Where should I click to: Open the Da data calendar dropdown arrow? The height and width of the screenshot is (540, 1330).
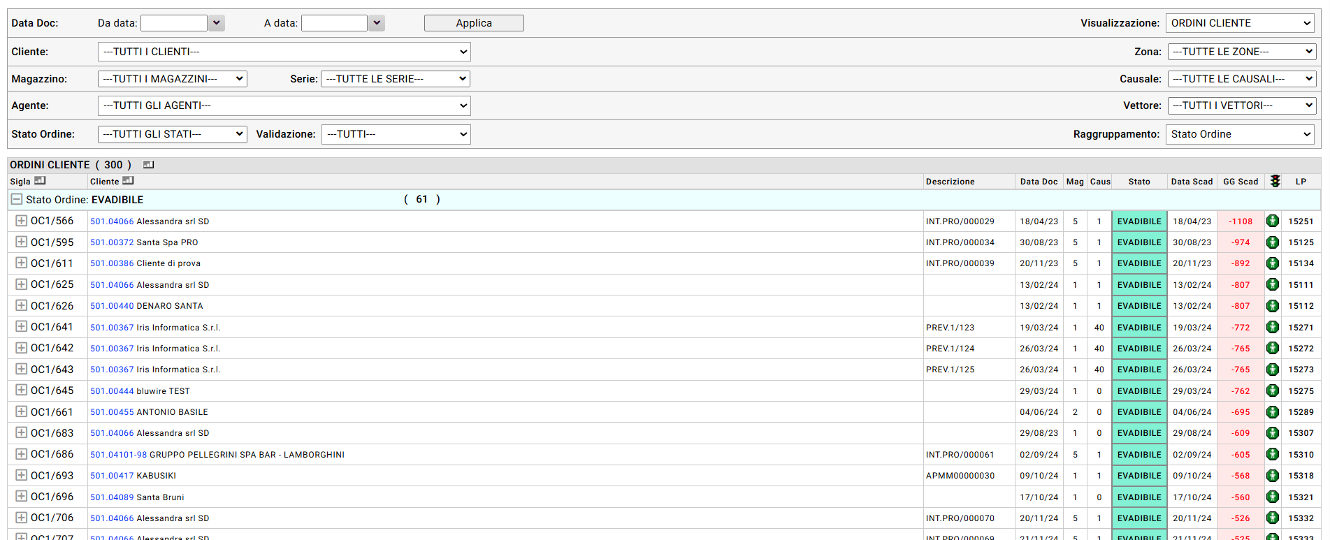pyautogui.click(x=217, y=23)
